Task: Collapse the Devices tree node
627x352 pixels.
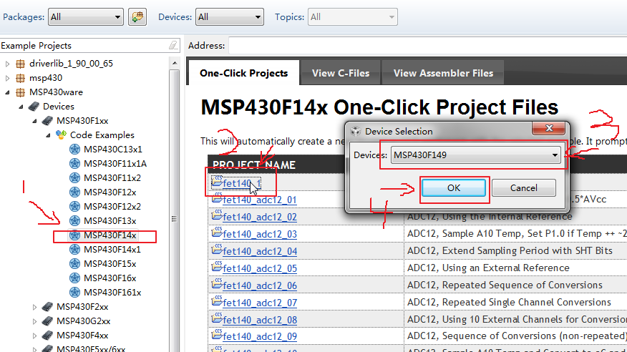Action: [x=21, y=107]
